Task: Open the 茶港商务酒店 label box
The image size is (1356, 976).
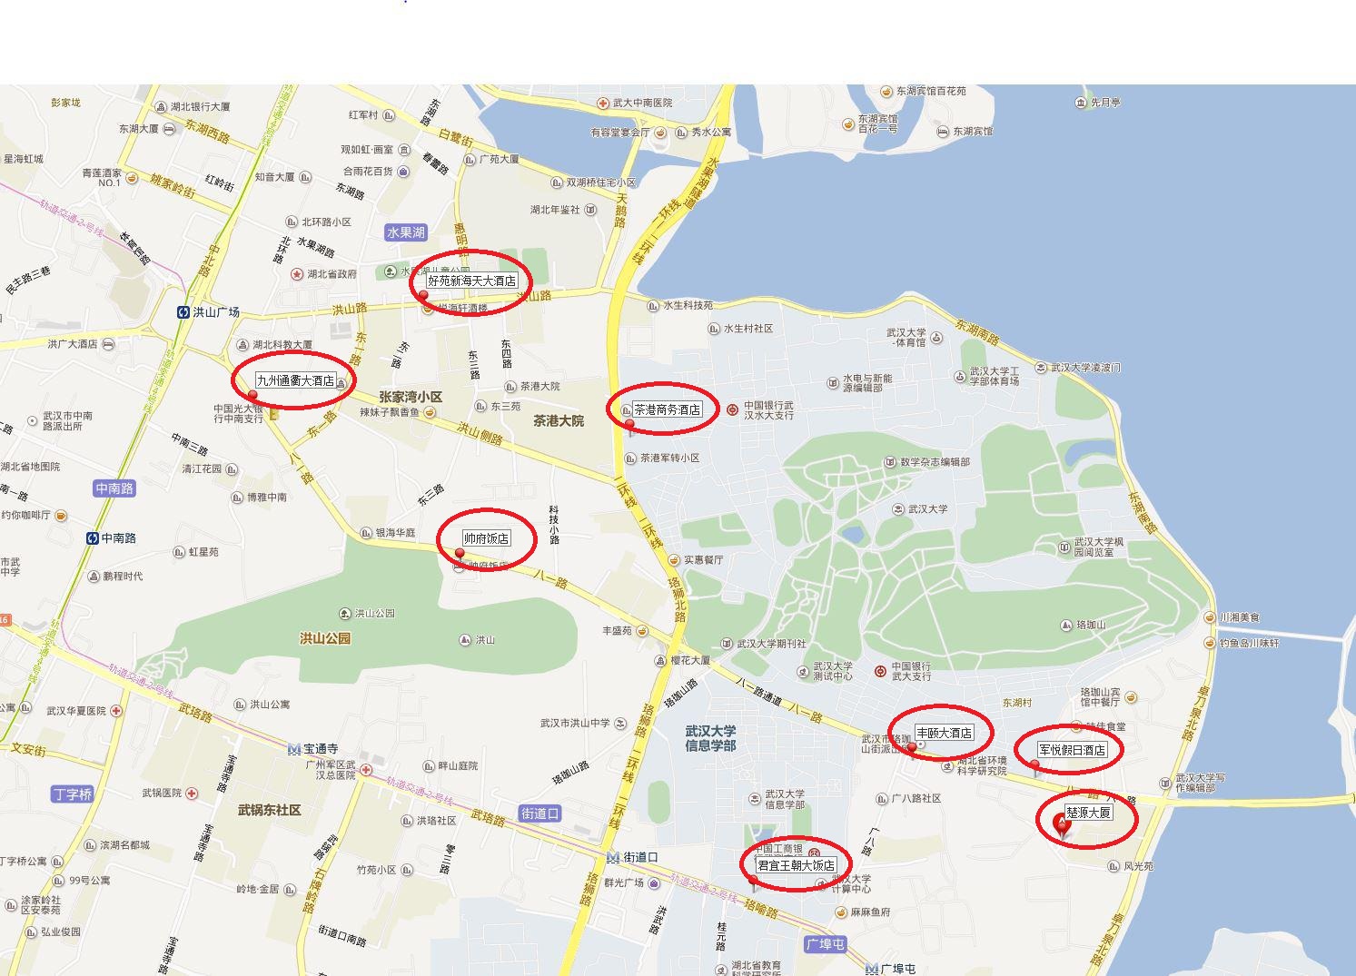Action: tap(668, 409)
